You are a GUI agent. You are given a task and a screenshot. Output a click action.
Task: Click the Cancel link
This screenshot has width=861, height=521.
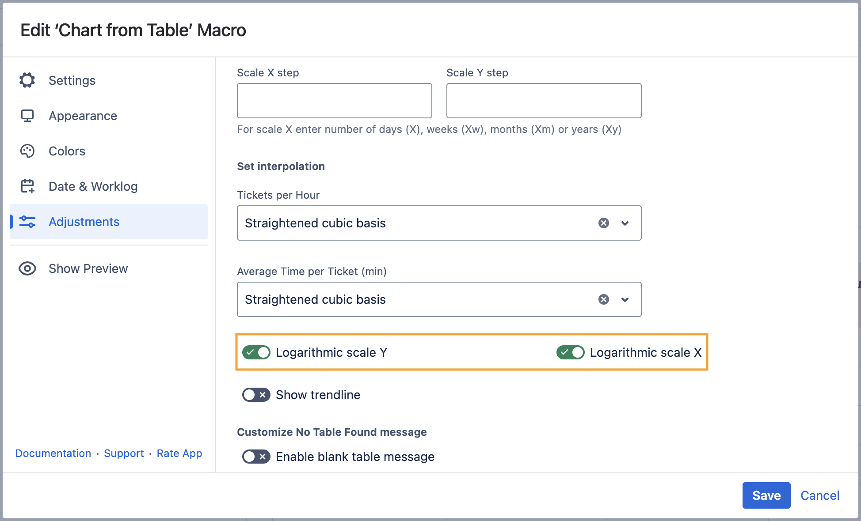pyautogui.click(x=820, y=495)
